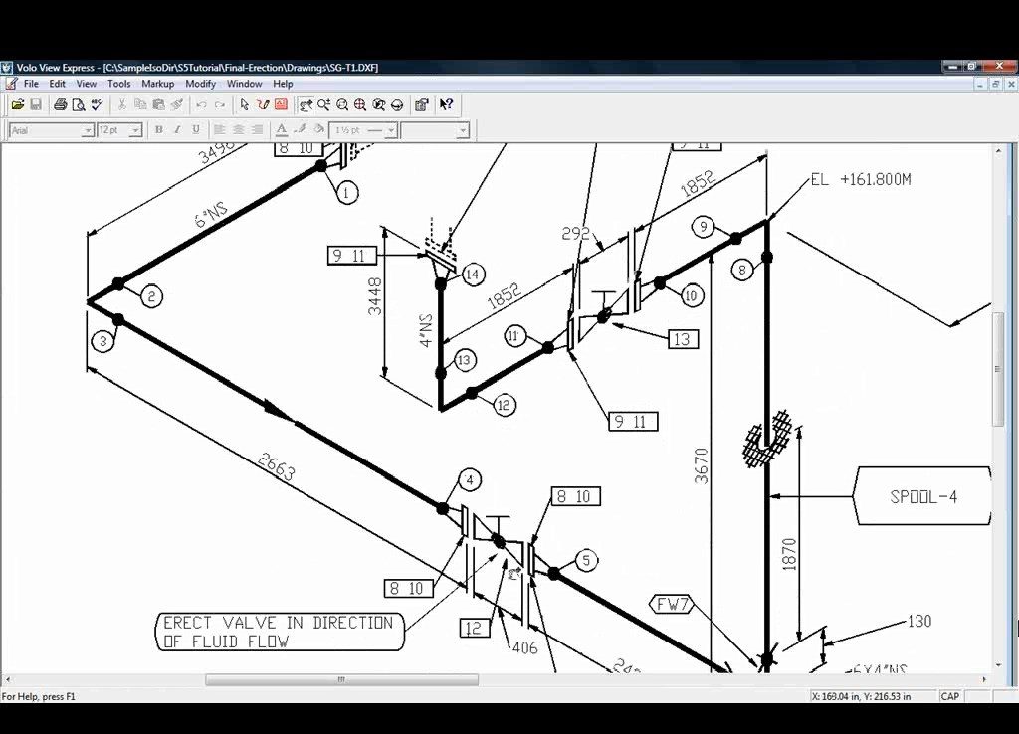Open Print Preview icon
1019x734 pixels.
click(79, 104)
